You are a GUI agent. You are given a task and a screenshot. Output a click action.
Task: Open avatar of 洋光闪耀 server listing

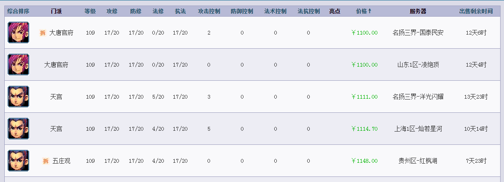pos(18,97)
